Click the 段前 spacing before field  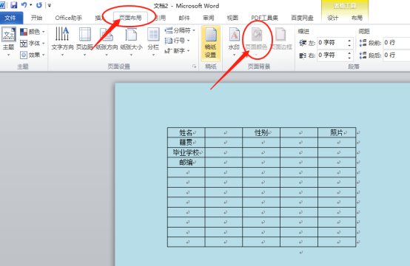coord(397,43)
